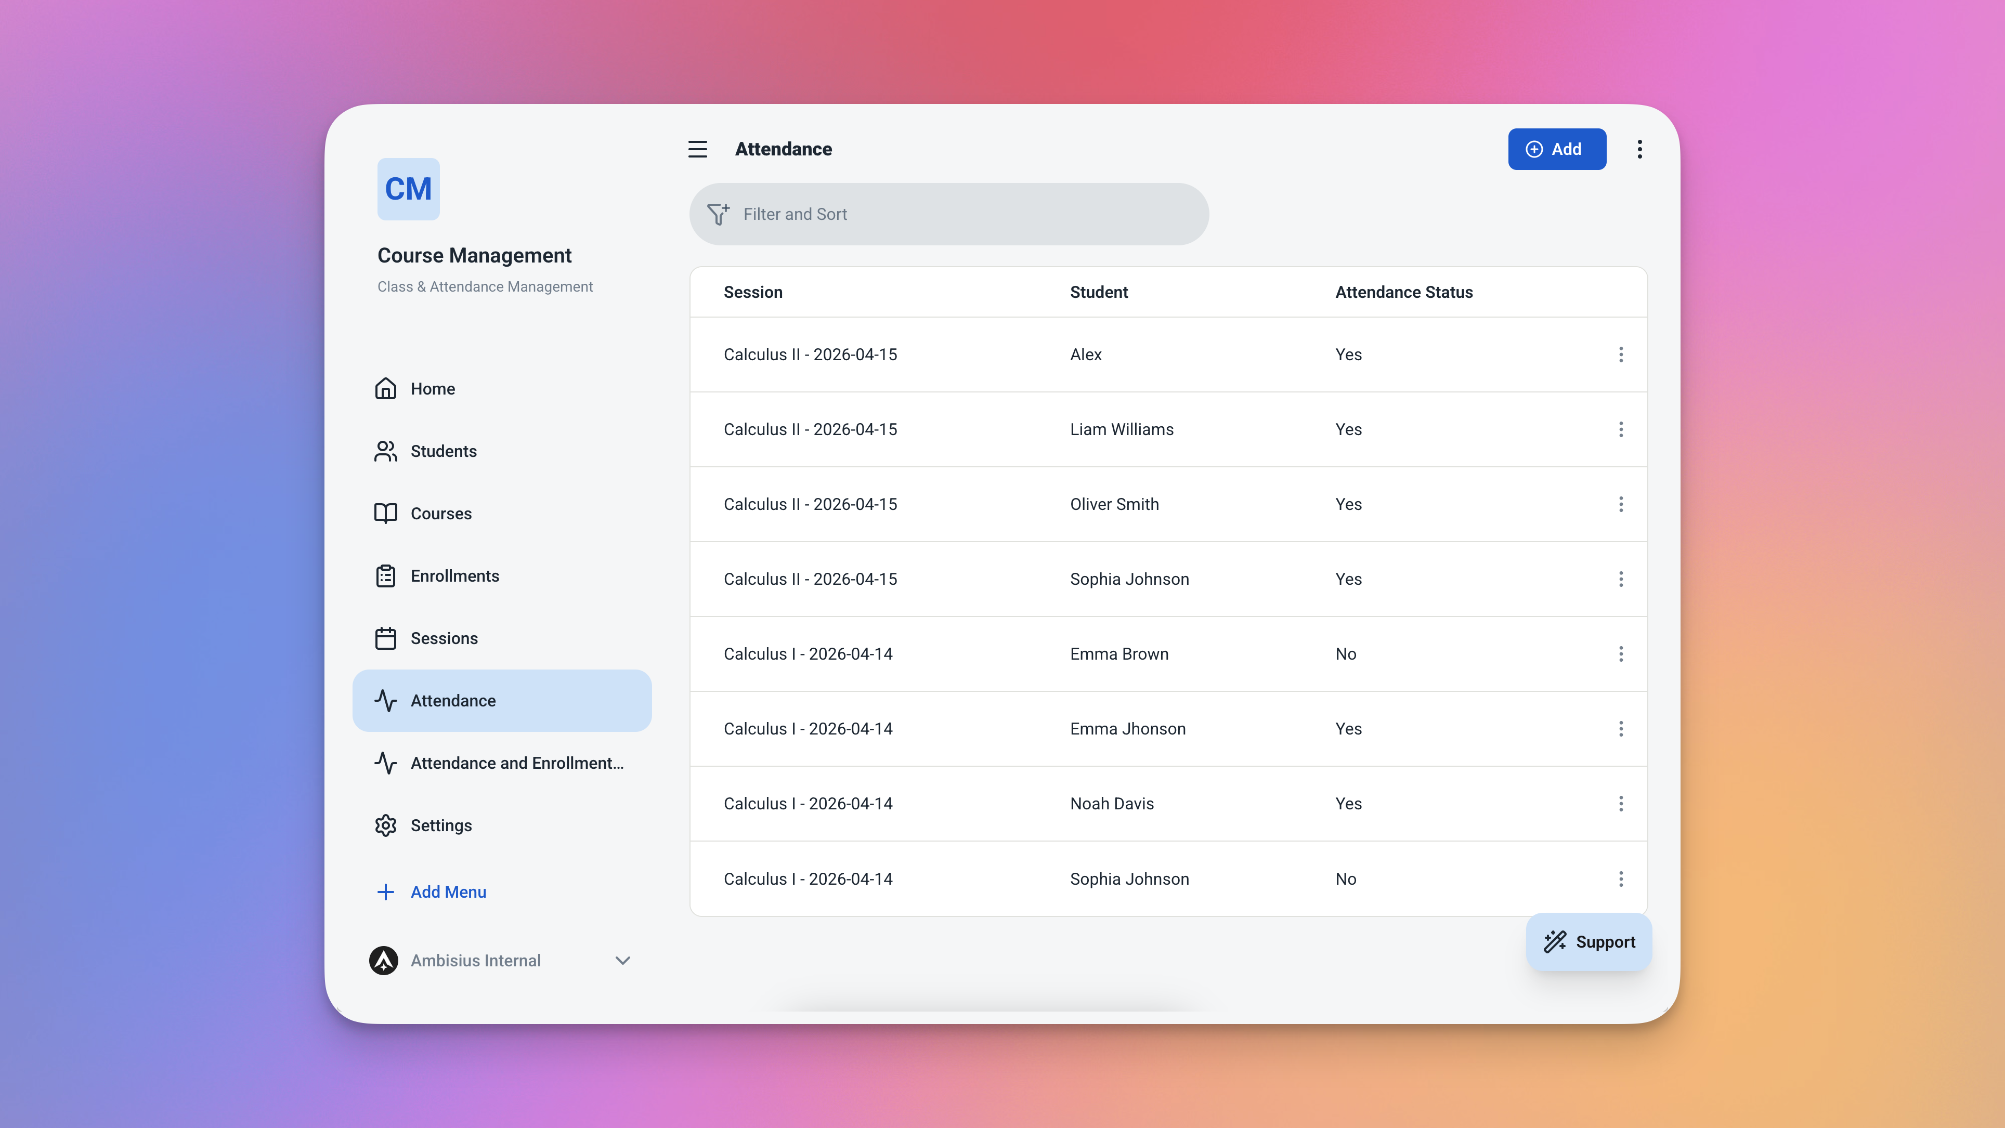Image resolution: width=2005 pixels, height=1128 pixels.
Task: Click the hamburger menu icon
Action: pos(697,149)
